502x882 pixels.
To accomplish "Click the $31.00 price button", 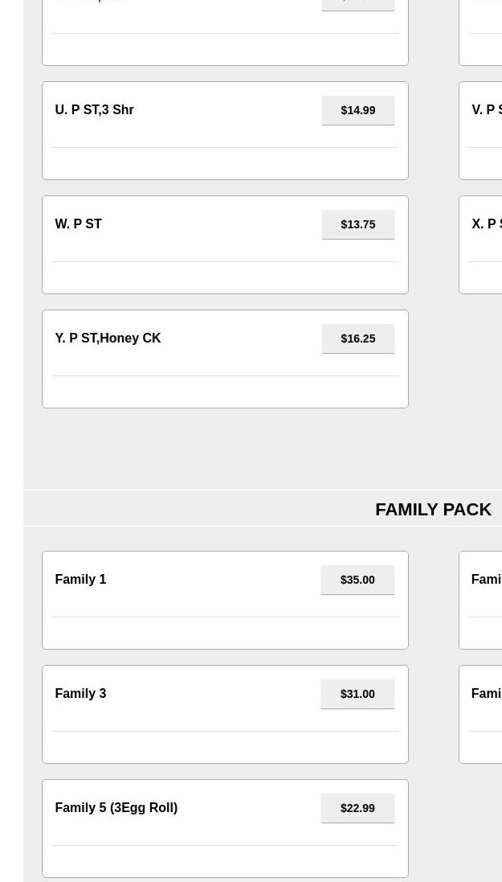I will pyautogui.click(x=357, y=694).
